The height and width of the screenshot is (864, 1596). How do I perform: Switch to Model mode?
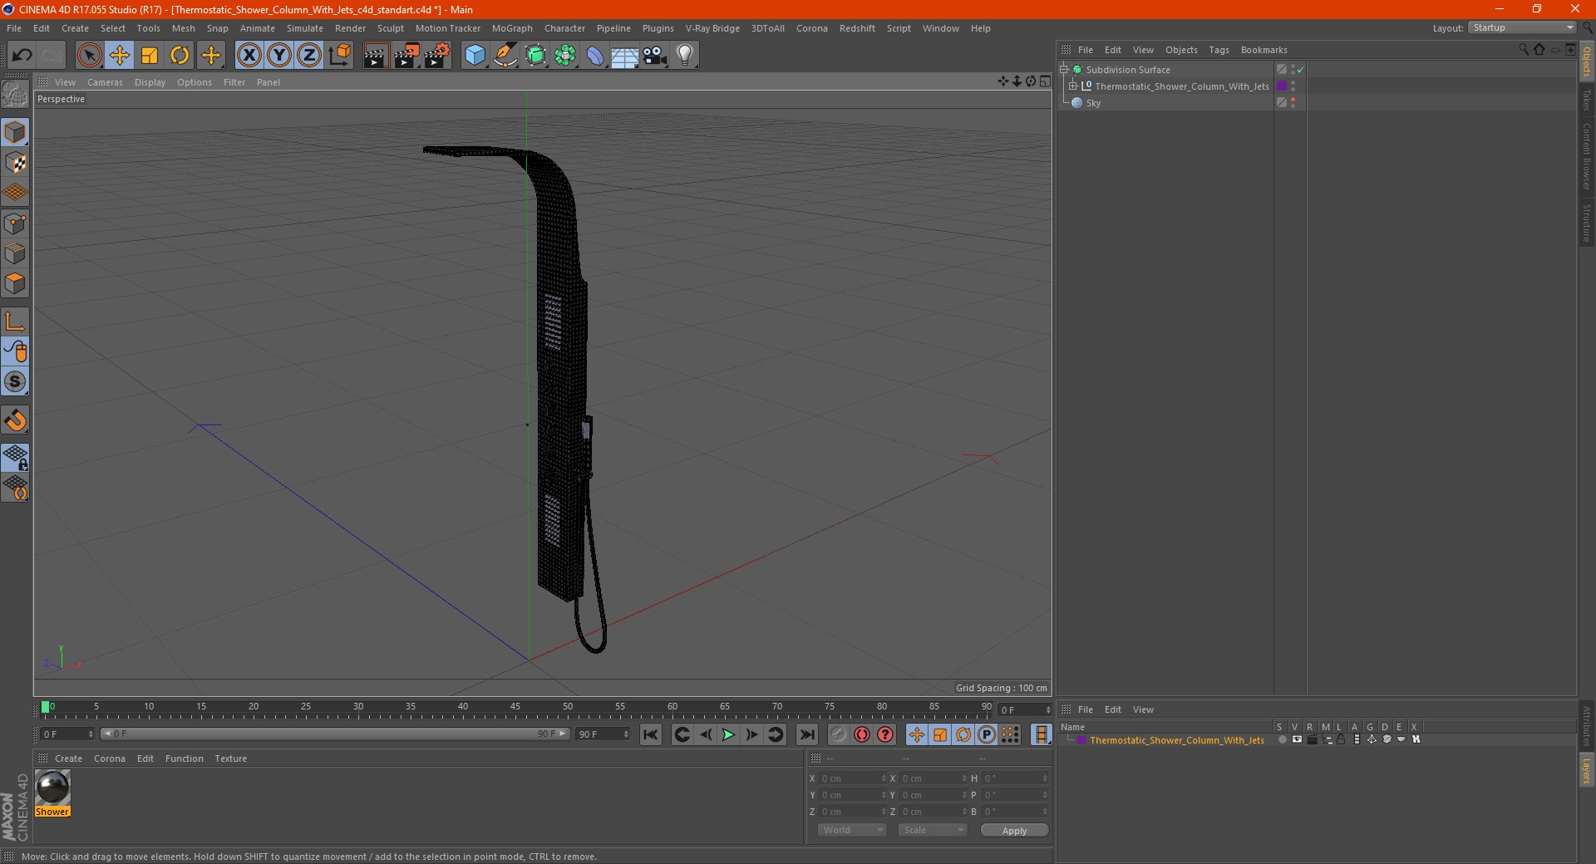[16, 132]
